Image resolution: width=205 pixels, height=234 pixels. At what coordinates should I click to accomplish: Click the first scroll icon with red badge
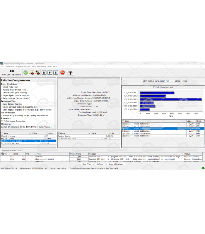coord(32,73)
